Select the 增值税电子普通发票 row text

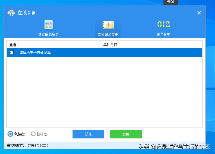pyautogui.click(x=35, y=53)
